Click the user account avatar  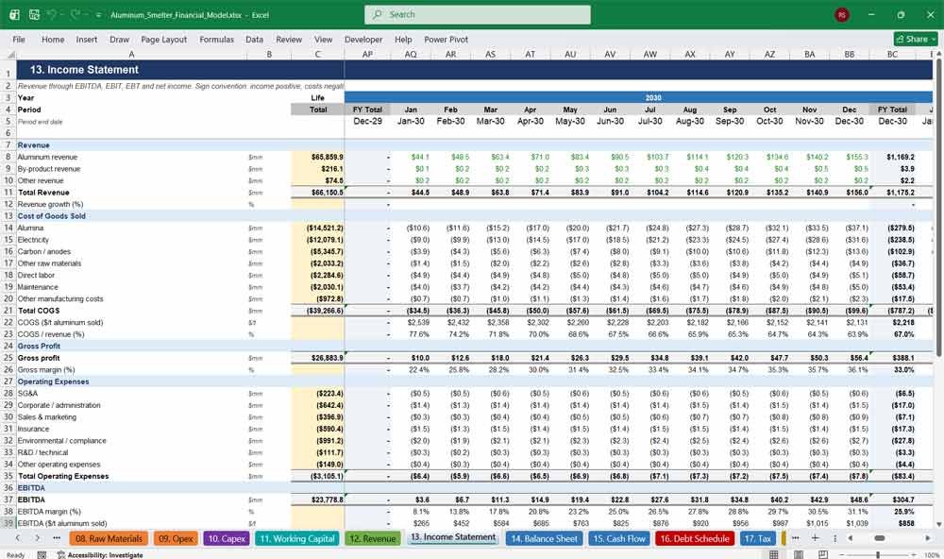click(x=842, y=14)
